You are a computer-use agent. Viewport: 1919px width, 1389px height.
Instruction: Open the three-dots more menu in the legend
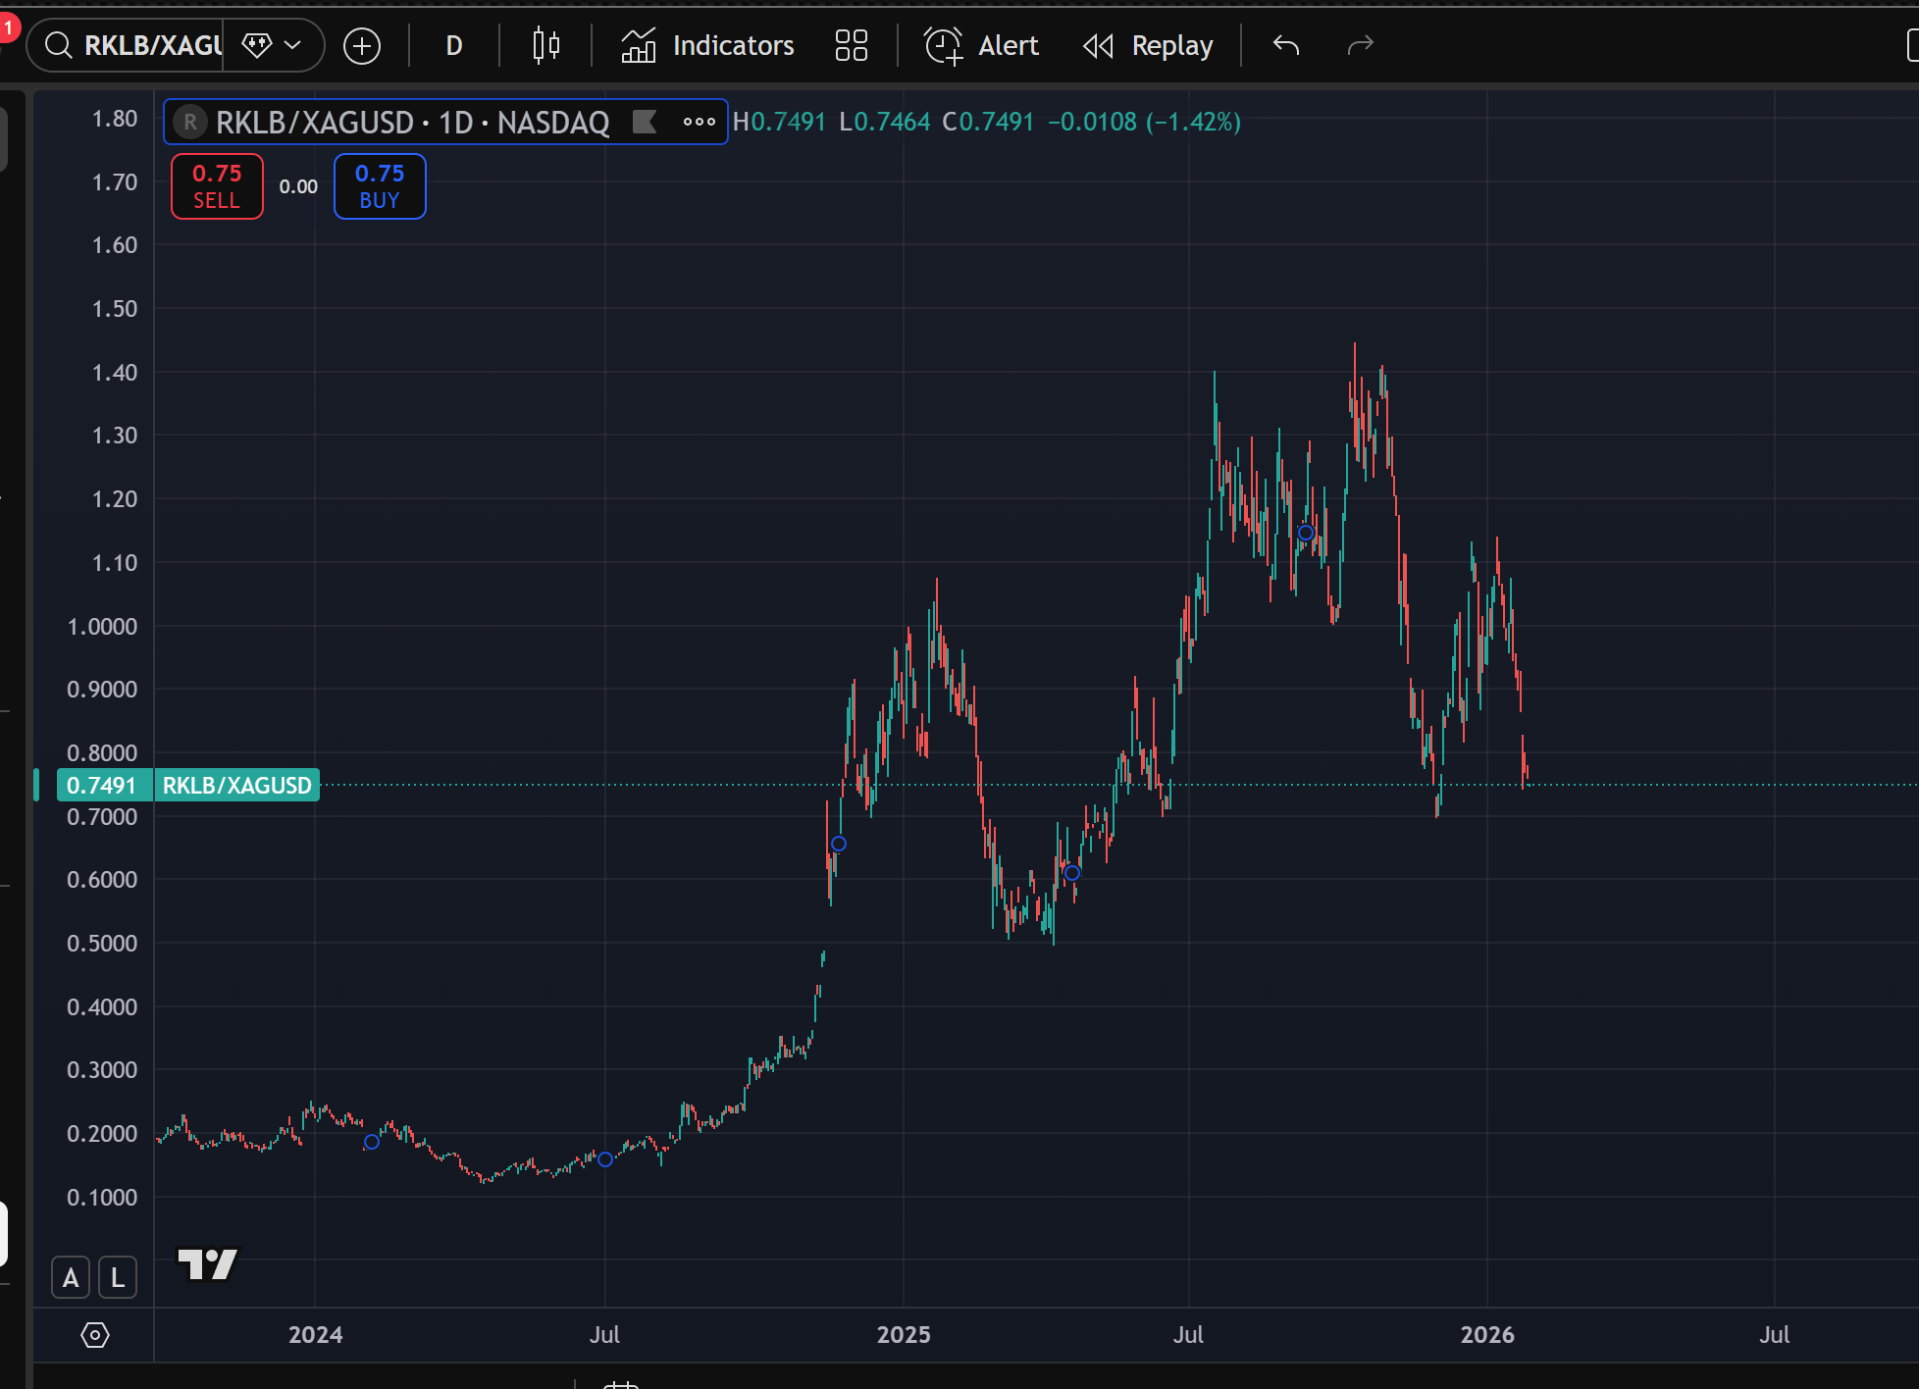click(699, 122)
